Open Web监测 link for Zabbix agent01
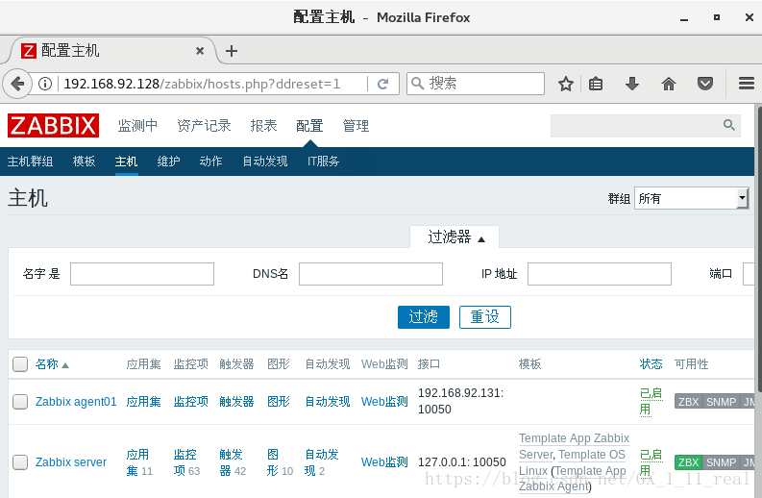 coord(384,402)
